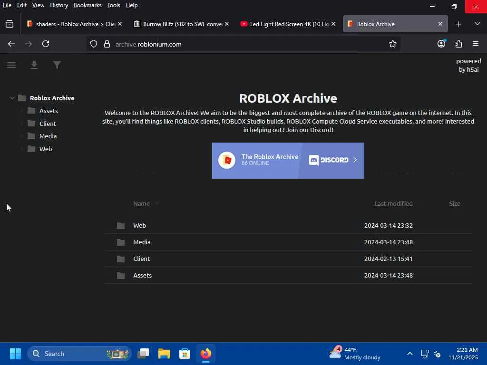The height and width of the screenshot is (365, 487).
Task: Expand the Client tree node arrow
Action: point(21,124)
